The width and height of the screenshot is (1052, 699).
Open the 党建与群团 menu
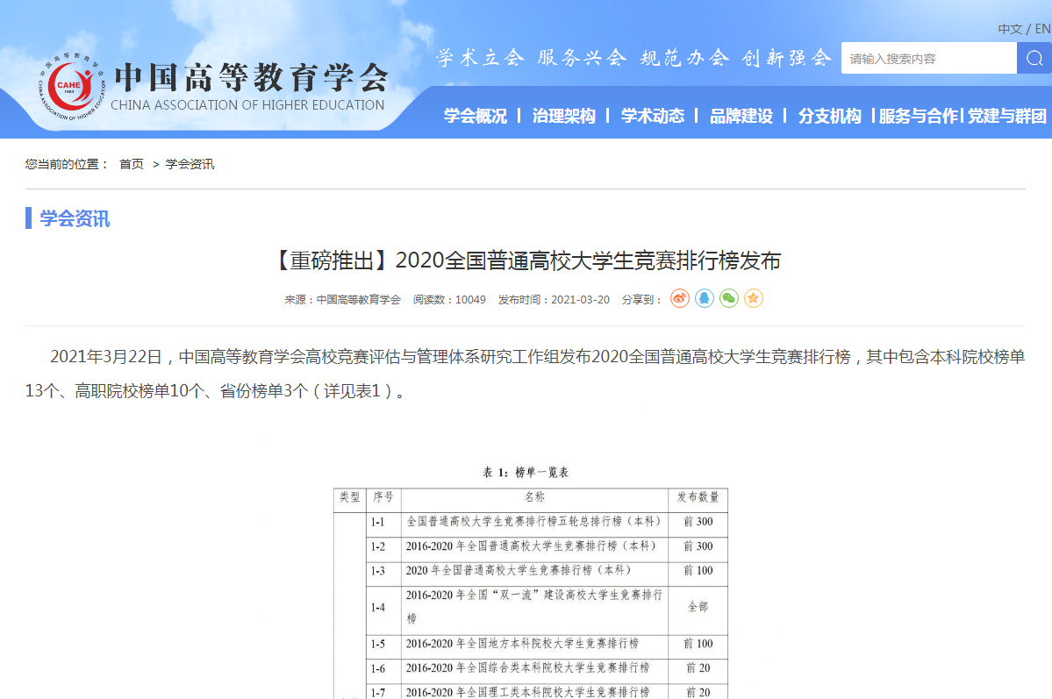(1006, 116)
